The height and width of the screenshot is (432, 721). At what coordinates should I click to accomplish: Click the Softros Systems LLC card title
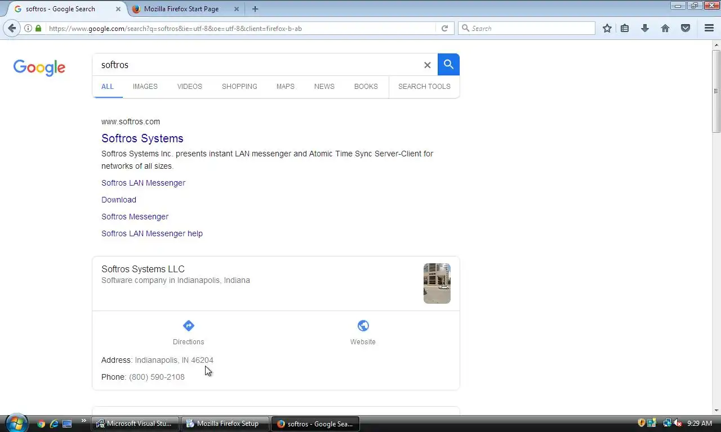(143, 269)
